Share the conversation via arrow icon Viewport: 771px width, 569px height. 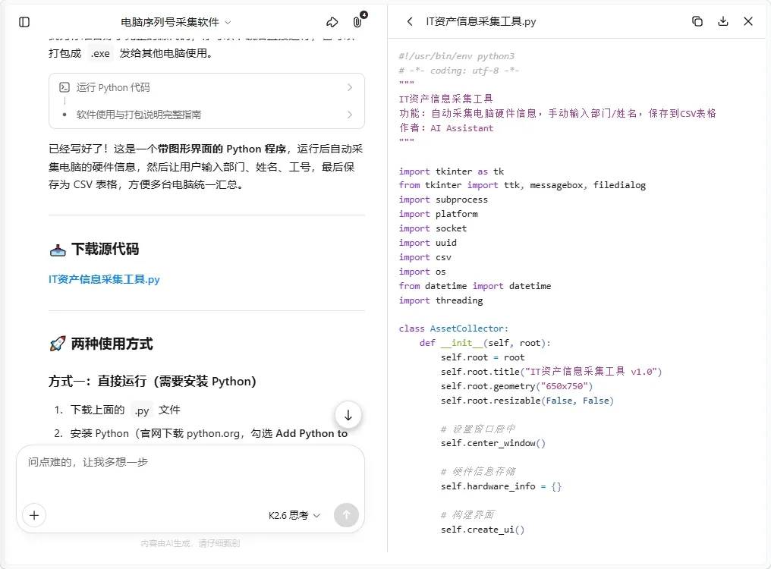pyautogui.click(x=332, y=22)
